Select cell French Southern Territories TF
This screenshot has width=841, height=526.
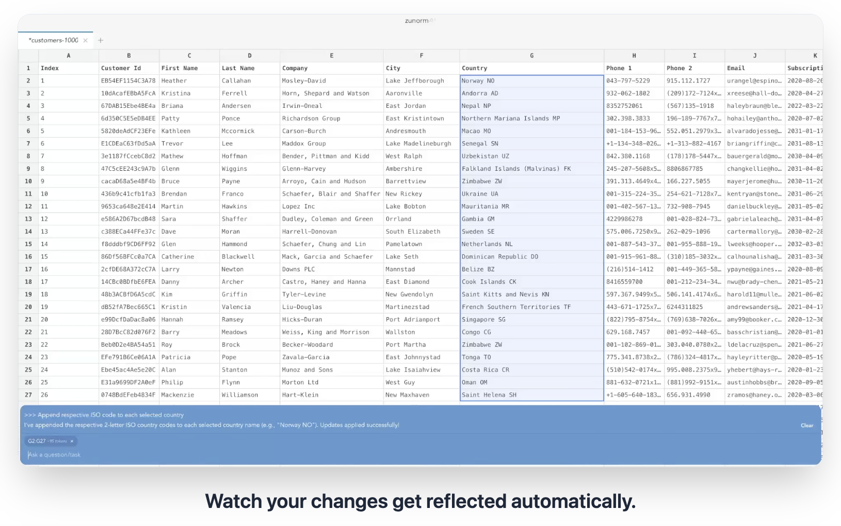coord(532,307)
